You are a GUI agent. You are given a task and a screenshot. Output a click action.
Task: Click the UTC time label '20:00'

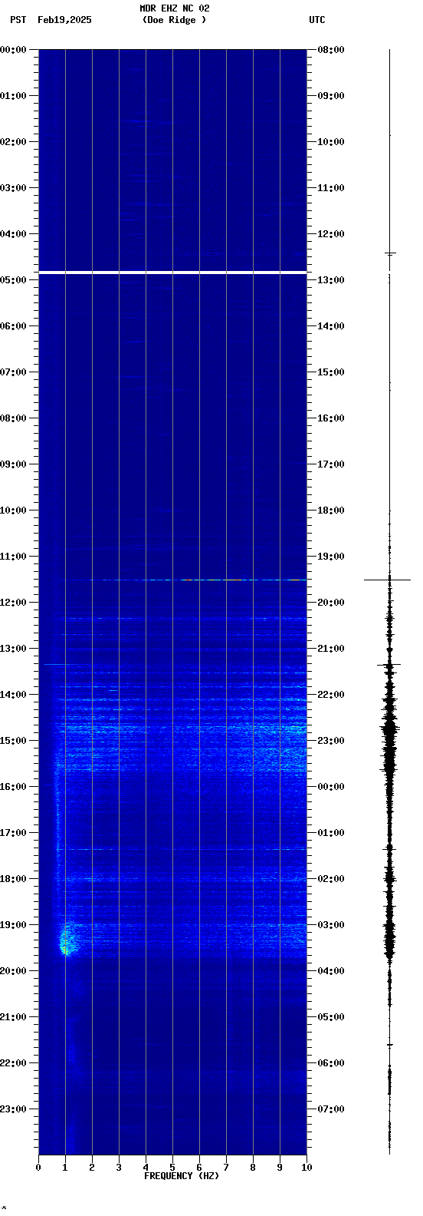(x=331, y=603)
